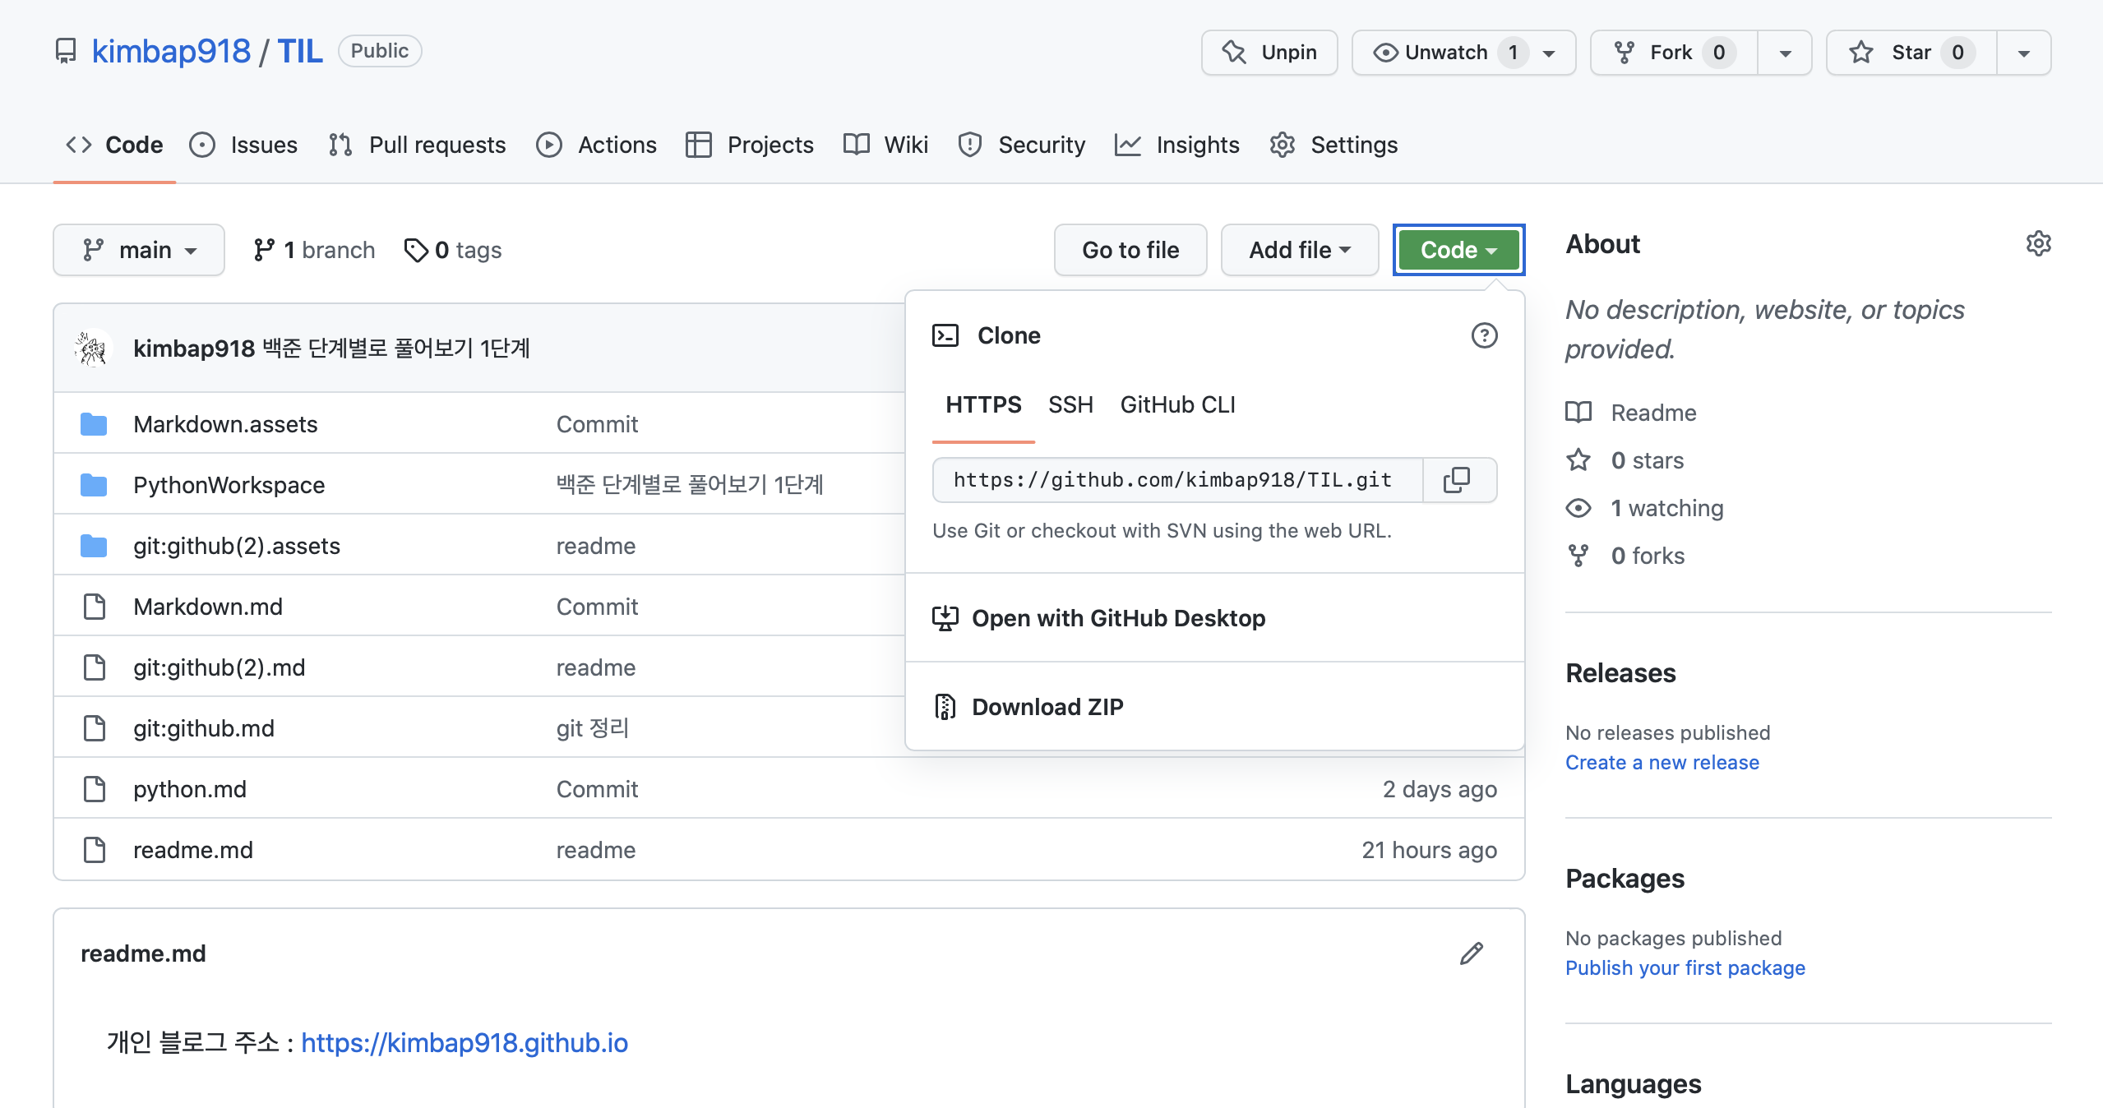This screenshot has width=2103, height=1108.
Task: View the 1 branch link
Action: (x=314, y=250)
